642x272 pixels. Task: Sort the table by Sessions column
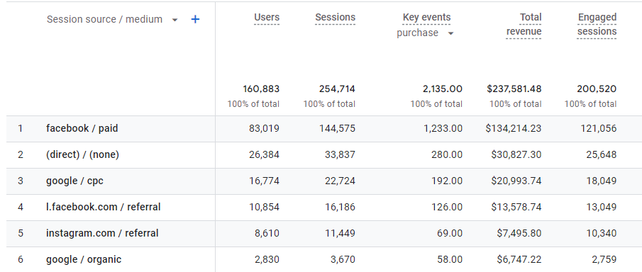pos(336,18)
